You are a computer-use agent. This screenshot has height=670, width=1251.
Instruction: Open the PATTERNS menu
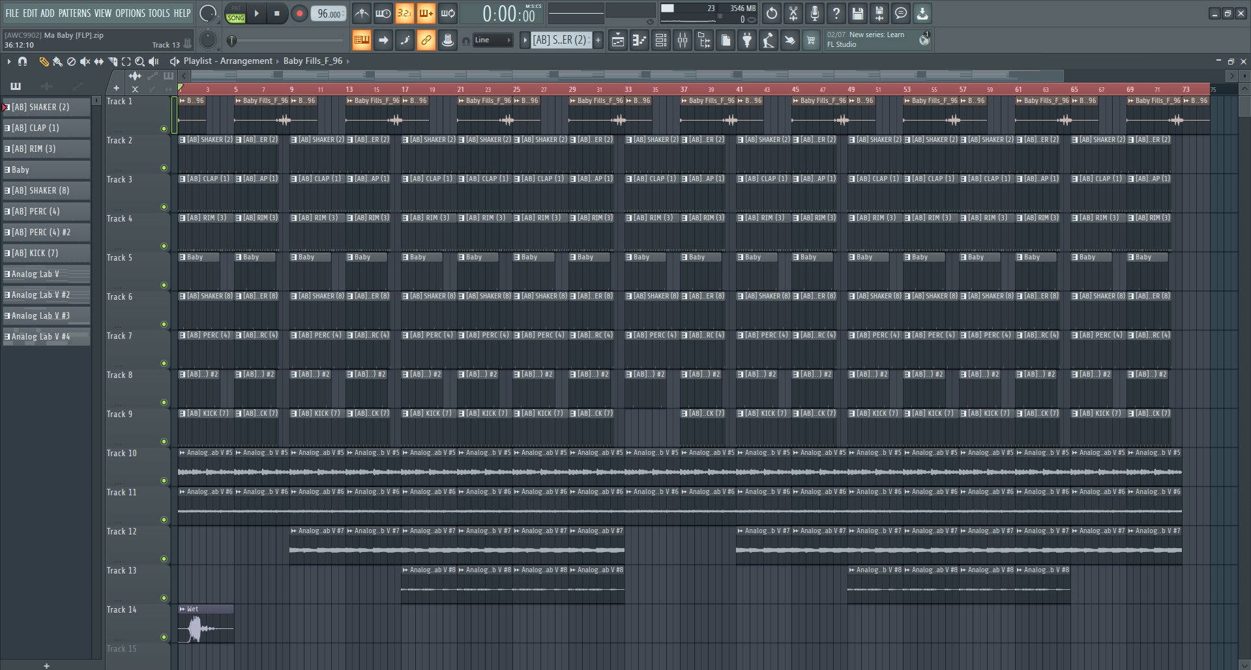[74, 13]
